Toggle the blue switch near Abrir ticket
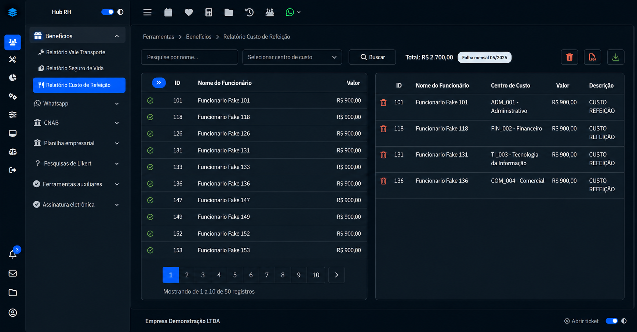This screenshot has height=332, width=637. pyautogui.click(x=612, y=321)
